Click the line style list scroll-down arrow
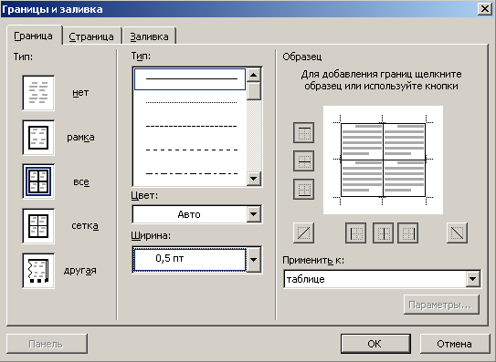This screenshot has height=362, width=496. click(253, 179)
